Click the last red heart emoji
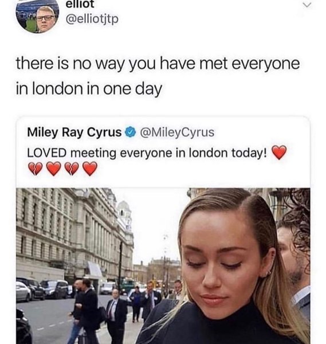 90,169
